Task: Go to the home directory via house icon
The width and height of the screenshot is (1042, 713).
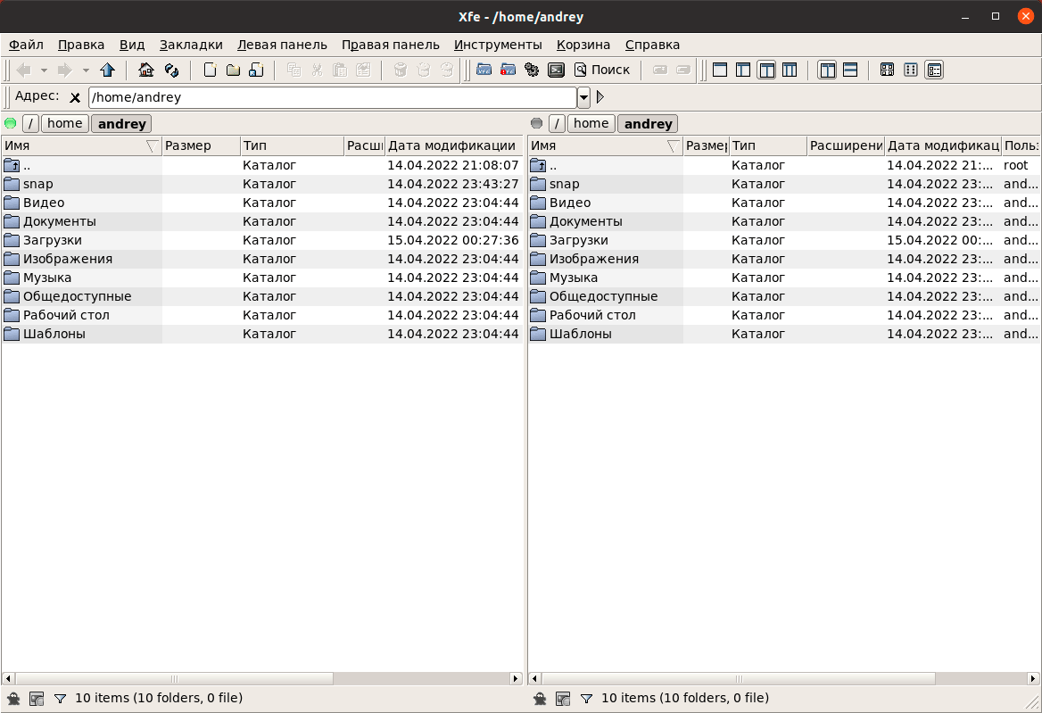Action: click(146, 70)
